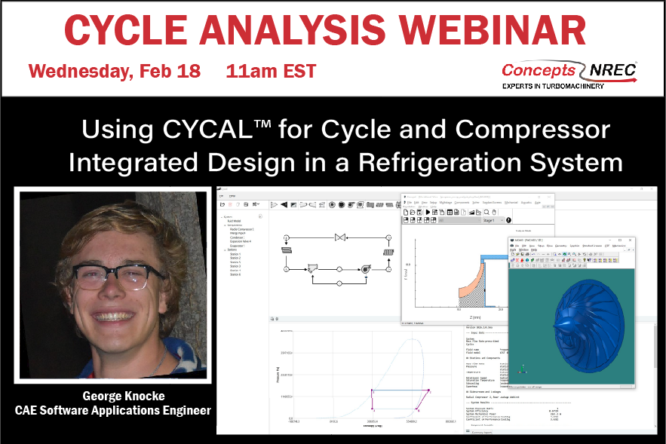Screen dimensions: 666x444
Task: Select Radial Compressor 1 in the tree
Action: point(241,229)
